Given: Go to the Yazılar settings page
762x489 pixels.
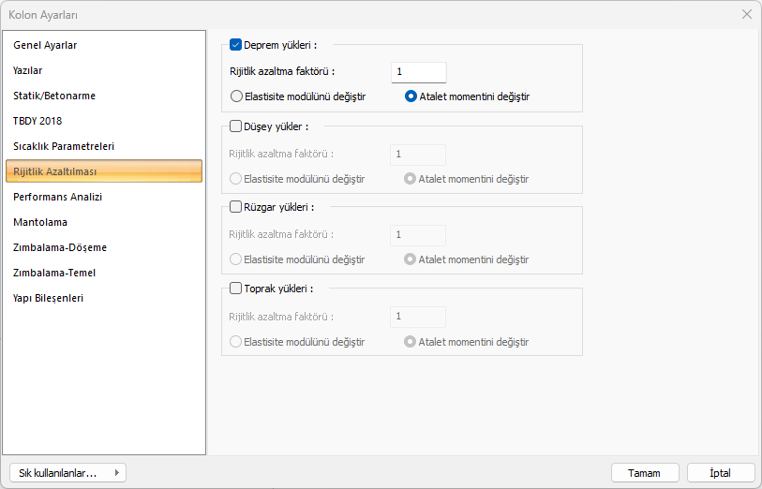Looking at the screenshot, I should click(x=28, y=70).
